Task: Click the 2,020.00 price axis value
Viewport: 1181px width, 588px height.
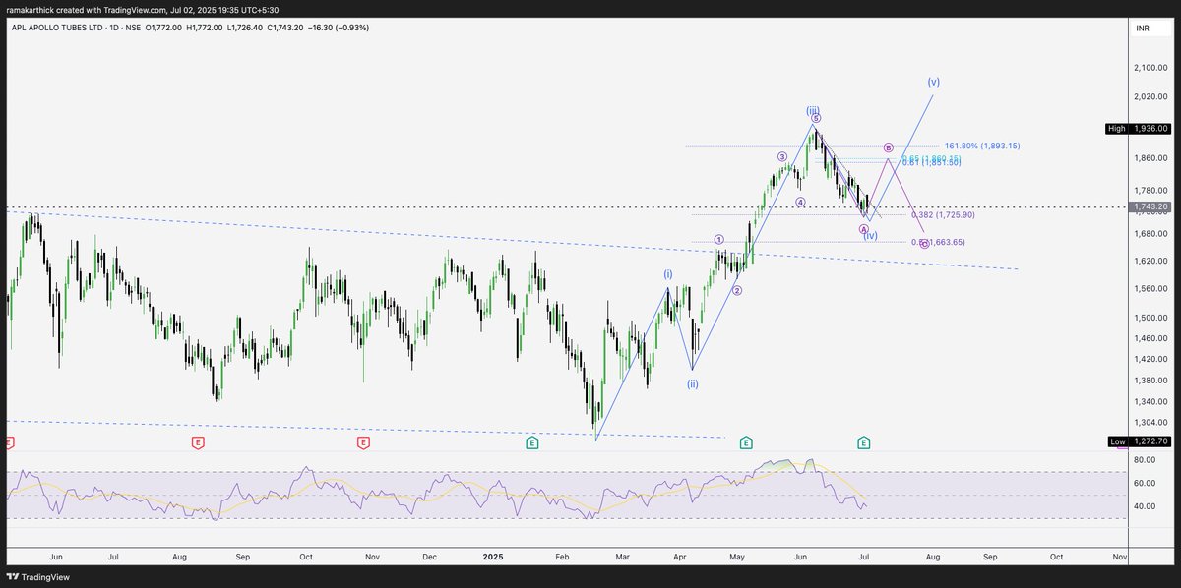Action: click(1150, 96)
